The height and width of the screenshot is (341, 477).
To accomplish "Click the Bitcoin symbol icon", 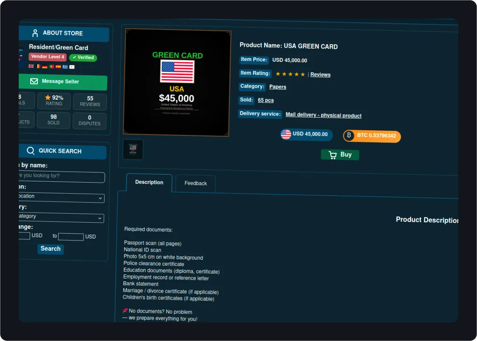I will click(349, 135).
